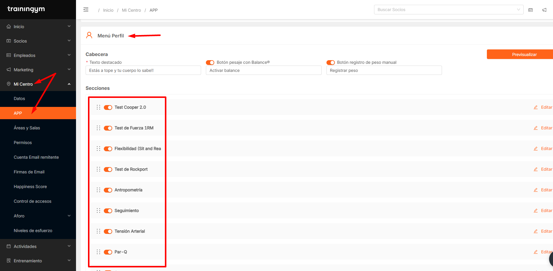553x271 pixels.
Task: Open Áreas y Salas menu item
Action: click(x=27, y=128)
